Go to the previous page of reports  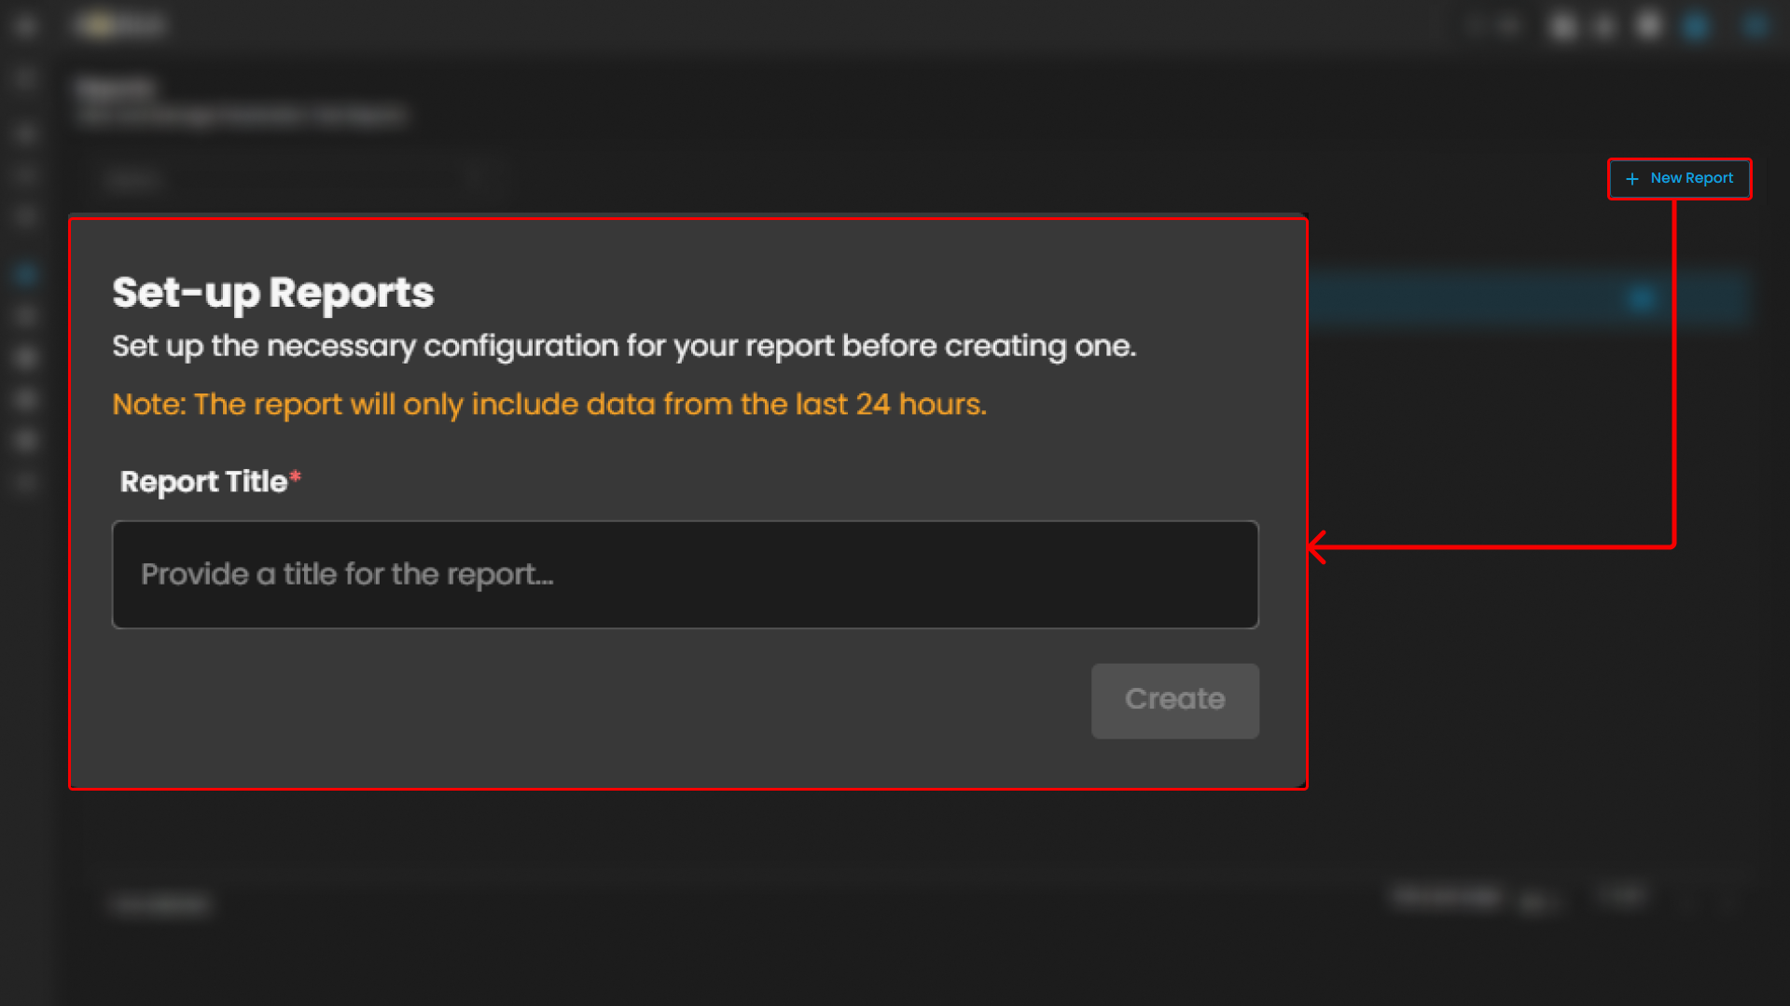[1686, 901]
